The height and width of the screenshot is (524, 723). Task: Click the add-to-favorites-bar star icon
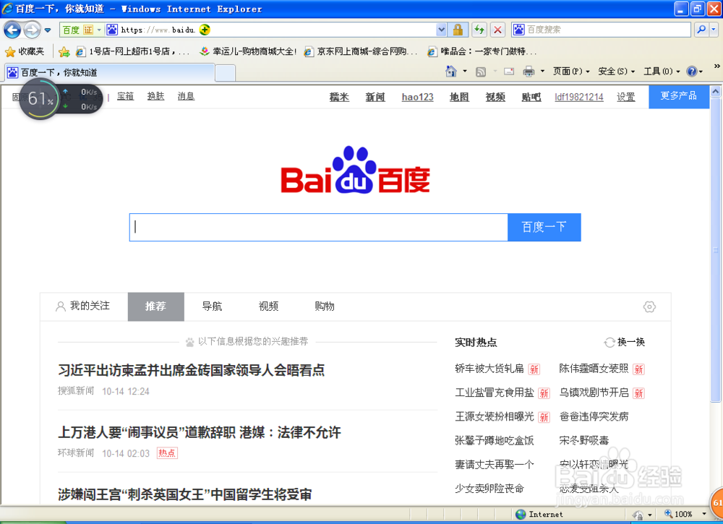(x=64, y=51)
